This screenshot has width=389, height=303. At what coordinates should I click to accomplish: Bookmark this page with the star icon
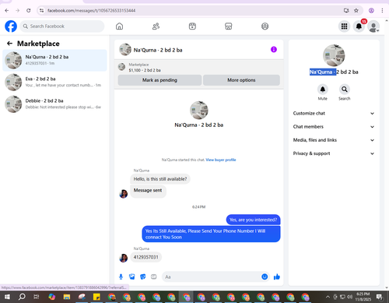[x=356, y=10]
